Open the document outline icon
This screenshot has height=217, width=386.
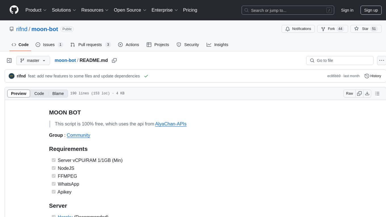click(377, 93)
